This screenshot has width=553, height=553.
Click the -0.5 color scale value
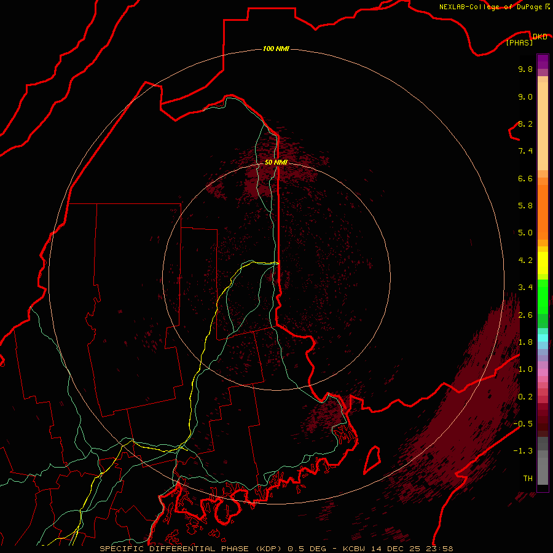(x=523, y=424)
